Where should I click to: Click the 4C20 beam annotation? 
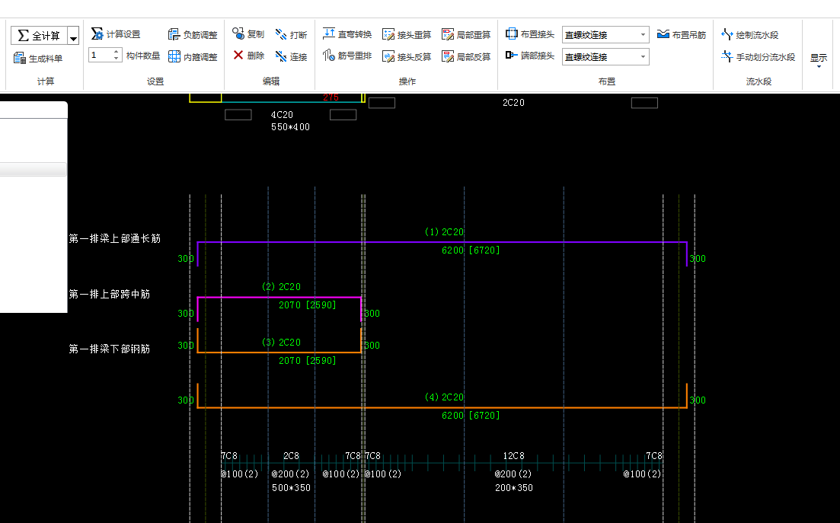(282, 114)
